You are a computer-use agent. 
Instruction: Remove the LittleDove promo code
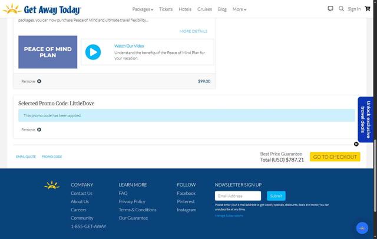tap(31, 130)
